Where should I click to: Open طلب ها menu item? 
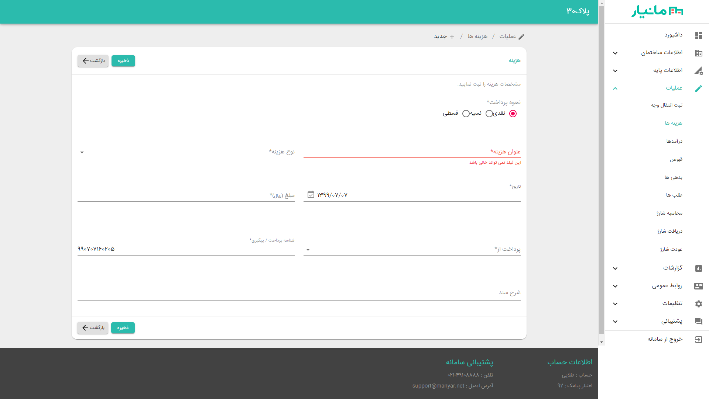click(x=674, y=195)
